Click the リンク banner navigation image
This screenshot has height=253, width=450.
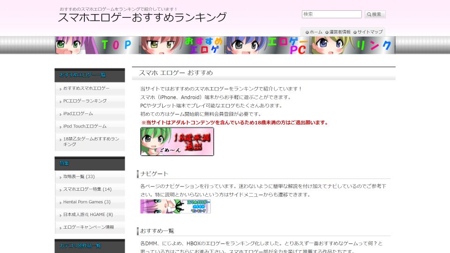[x=352, y=45]
